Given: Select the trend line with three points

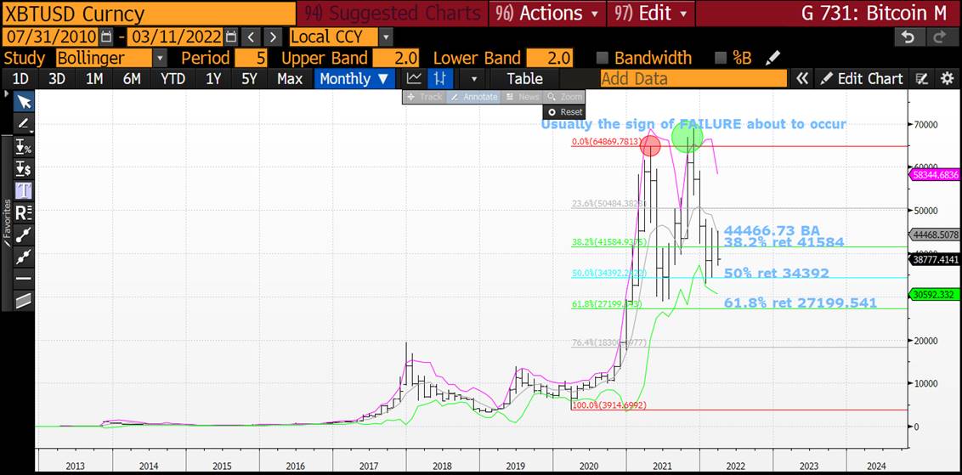Looking at the screenshot, I should (x=24, y=235).
